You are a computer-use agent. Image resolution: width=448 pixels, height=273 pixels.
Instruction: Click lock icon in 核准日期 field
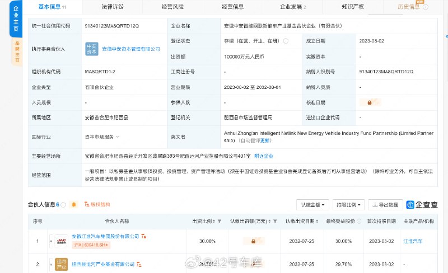tap(370, 102)
